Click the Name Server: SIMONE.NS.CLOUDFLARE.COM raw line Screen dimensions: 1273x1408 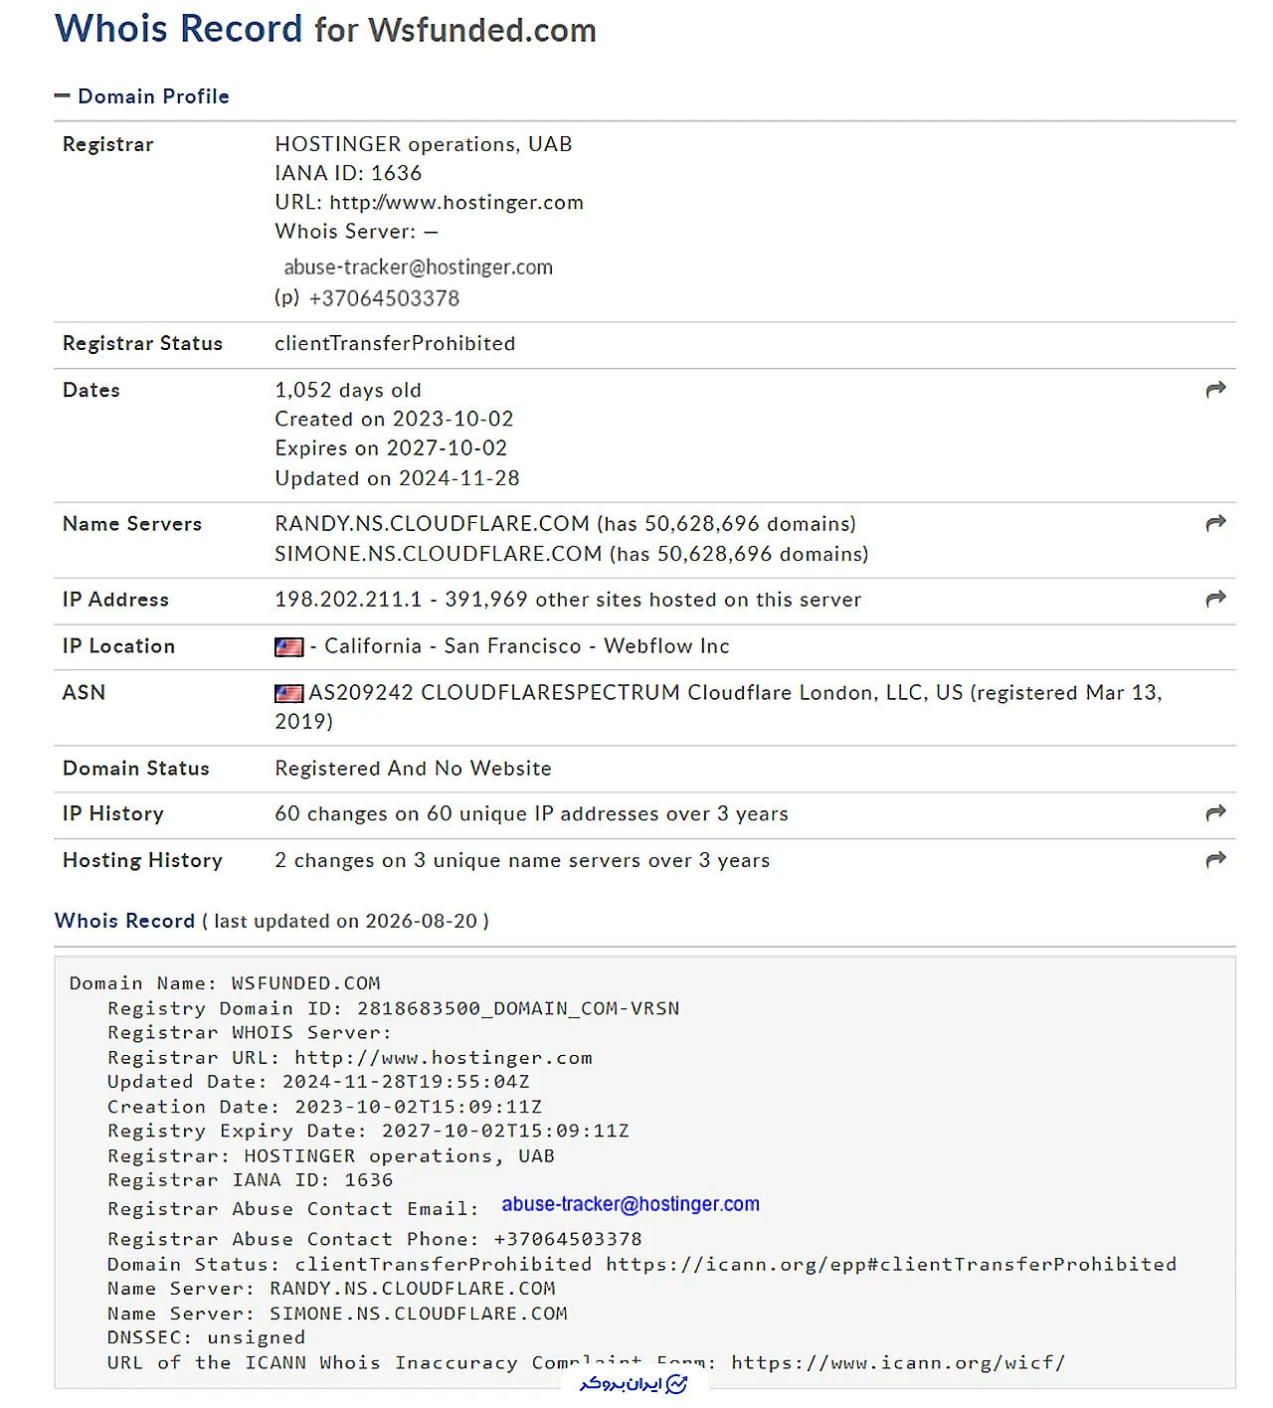[337, 1314]
